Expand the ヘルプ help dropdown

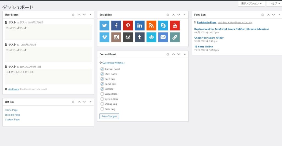(x=274, y=4)
